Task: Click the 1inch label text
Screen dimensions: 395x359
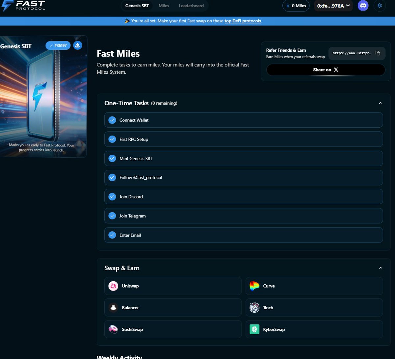Action: click(x=268, y=308)
